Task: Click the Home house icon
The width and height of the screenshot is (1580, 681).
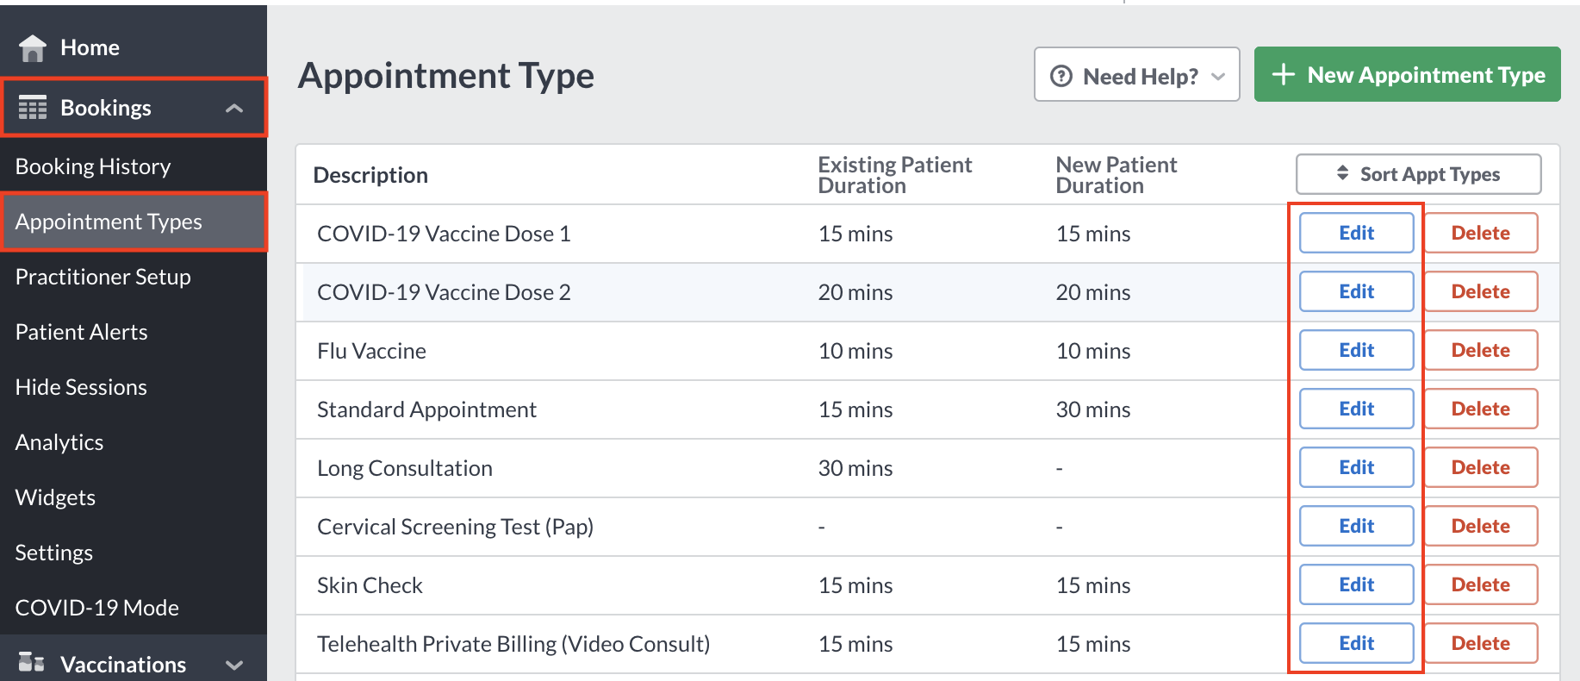Action: click(x=33, y=48)
